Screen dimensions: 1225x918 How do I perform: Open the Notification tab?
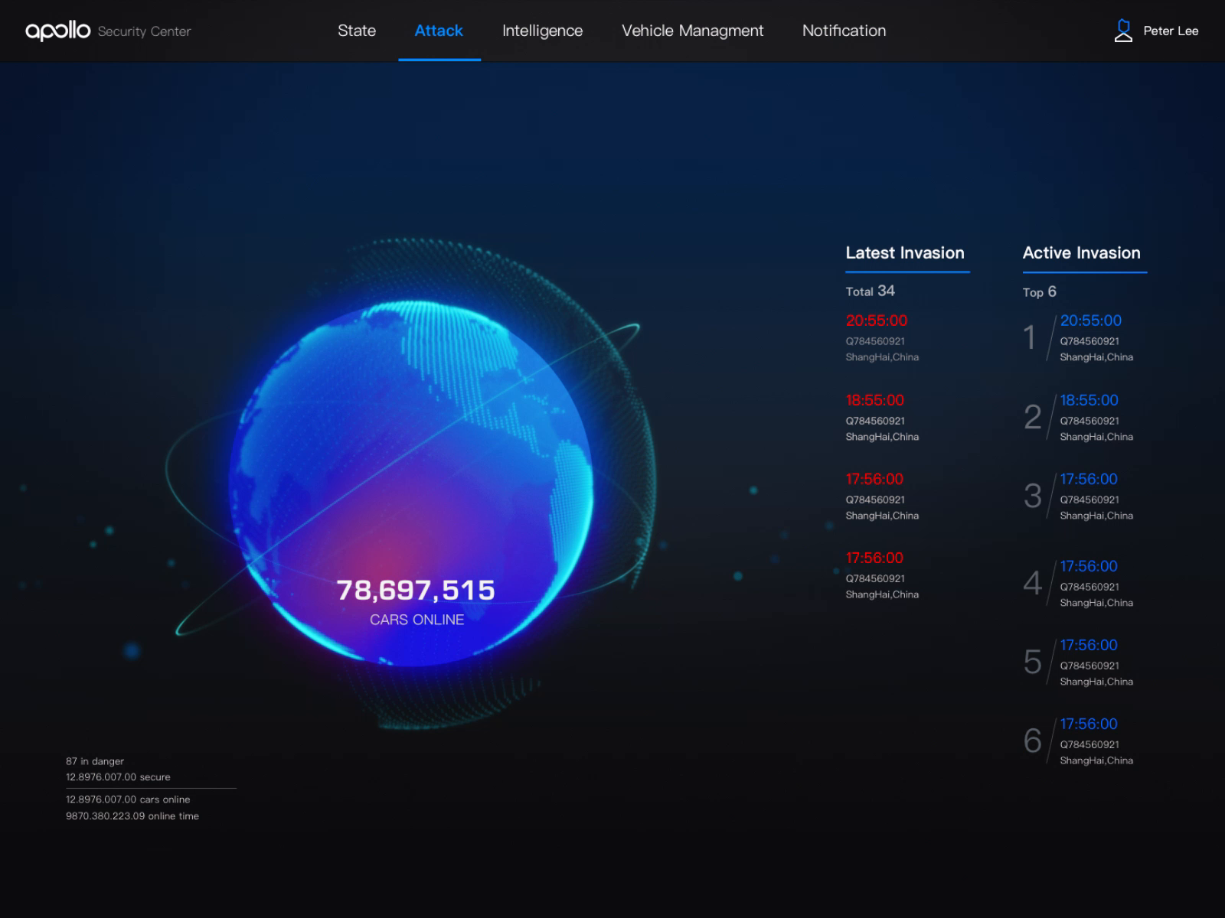[844, 31]
